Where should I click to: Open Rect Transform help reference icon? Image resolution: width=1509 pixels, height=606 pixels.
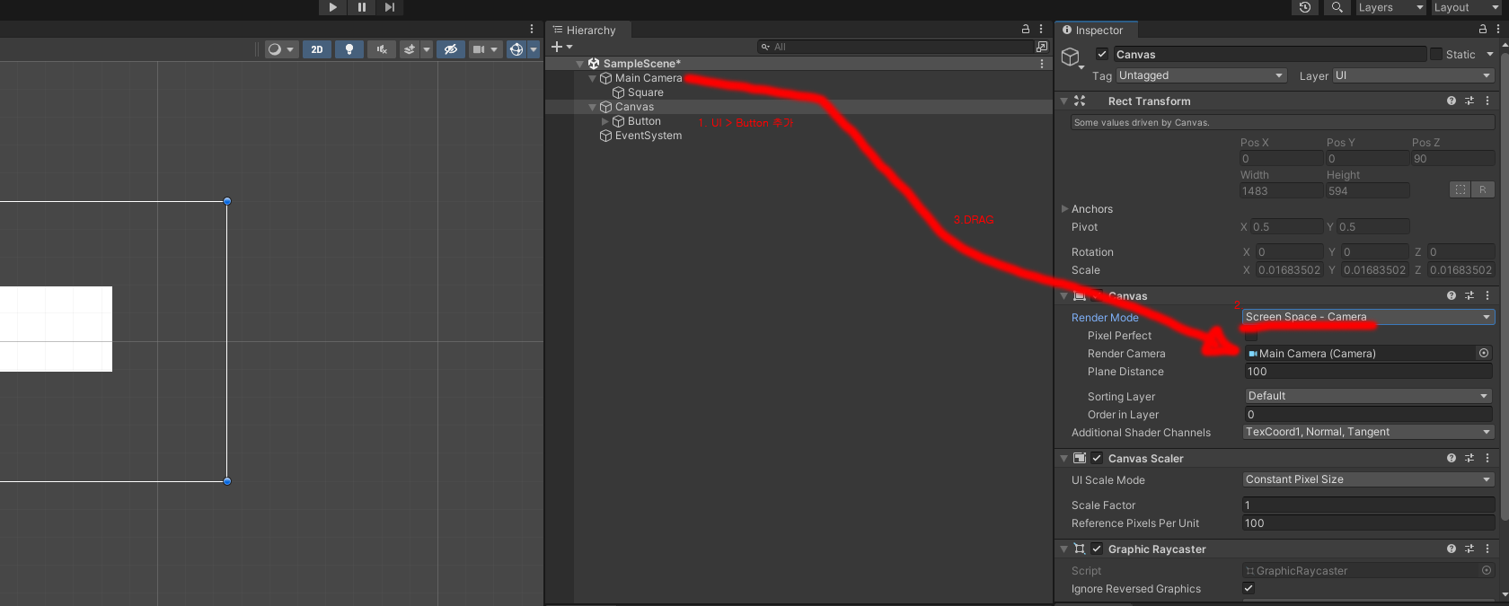point(1452,101)
